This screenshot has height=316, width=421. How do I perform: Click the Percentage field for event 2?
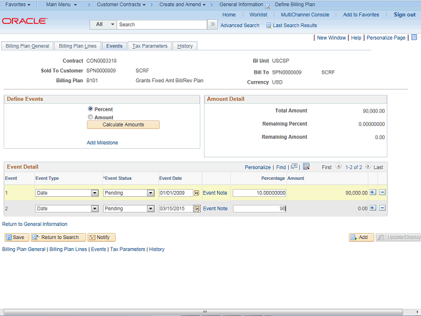pos(259,209)
